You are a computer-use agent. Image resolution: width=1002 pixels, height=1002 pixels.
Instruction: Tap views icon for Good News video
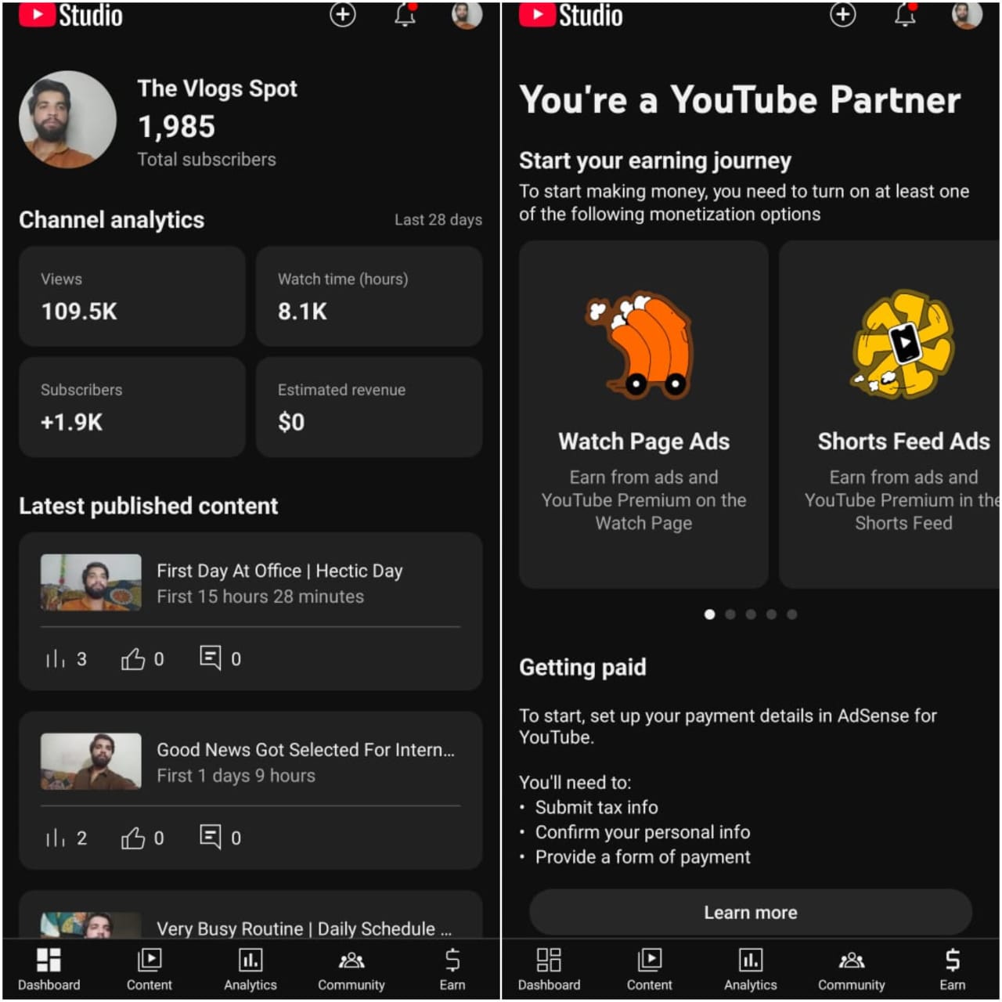pos(56,838)
